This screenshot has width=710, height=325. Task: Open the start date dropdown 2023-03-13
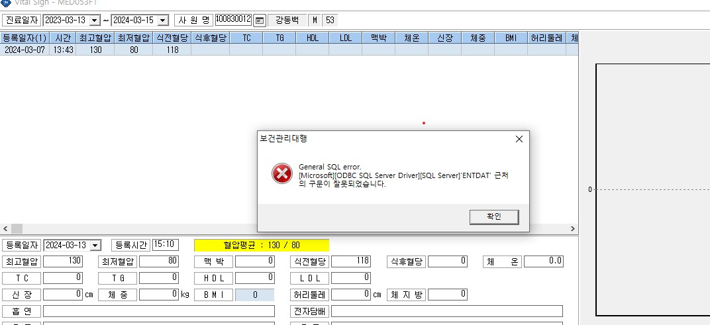95,21
